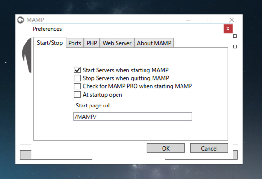The image size is (262, 179).
Task: Enable Stop Servers when quitting MAMP
Action: tap(77, 78)
